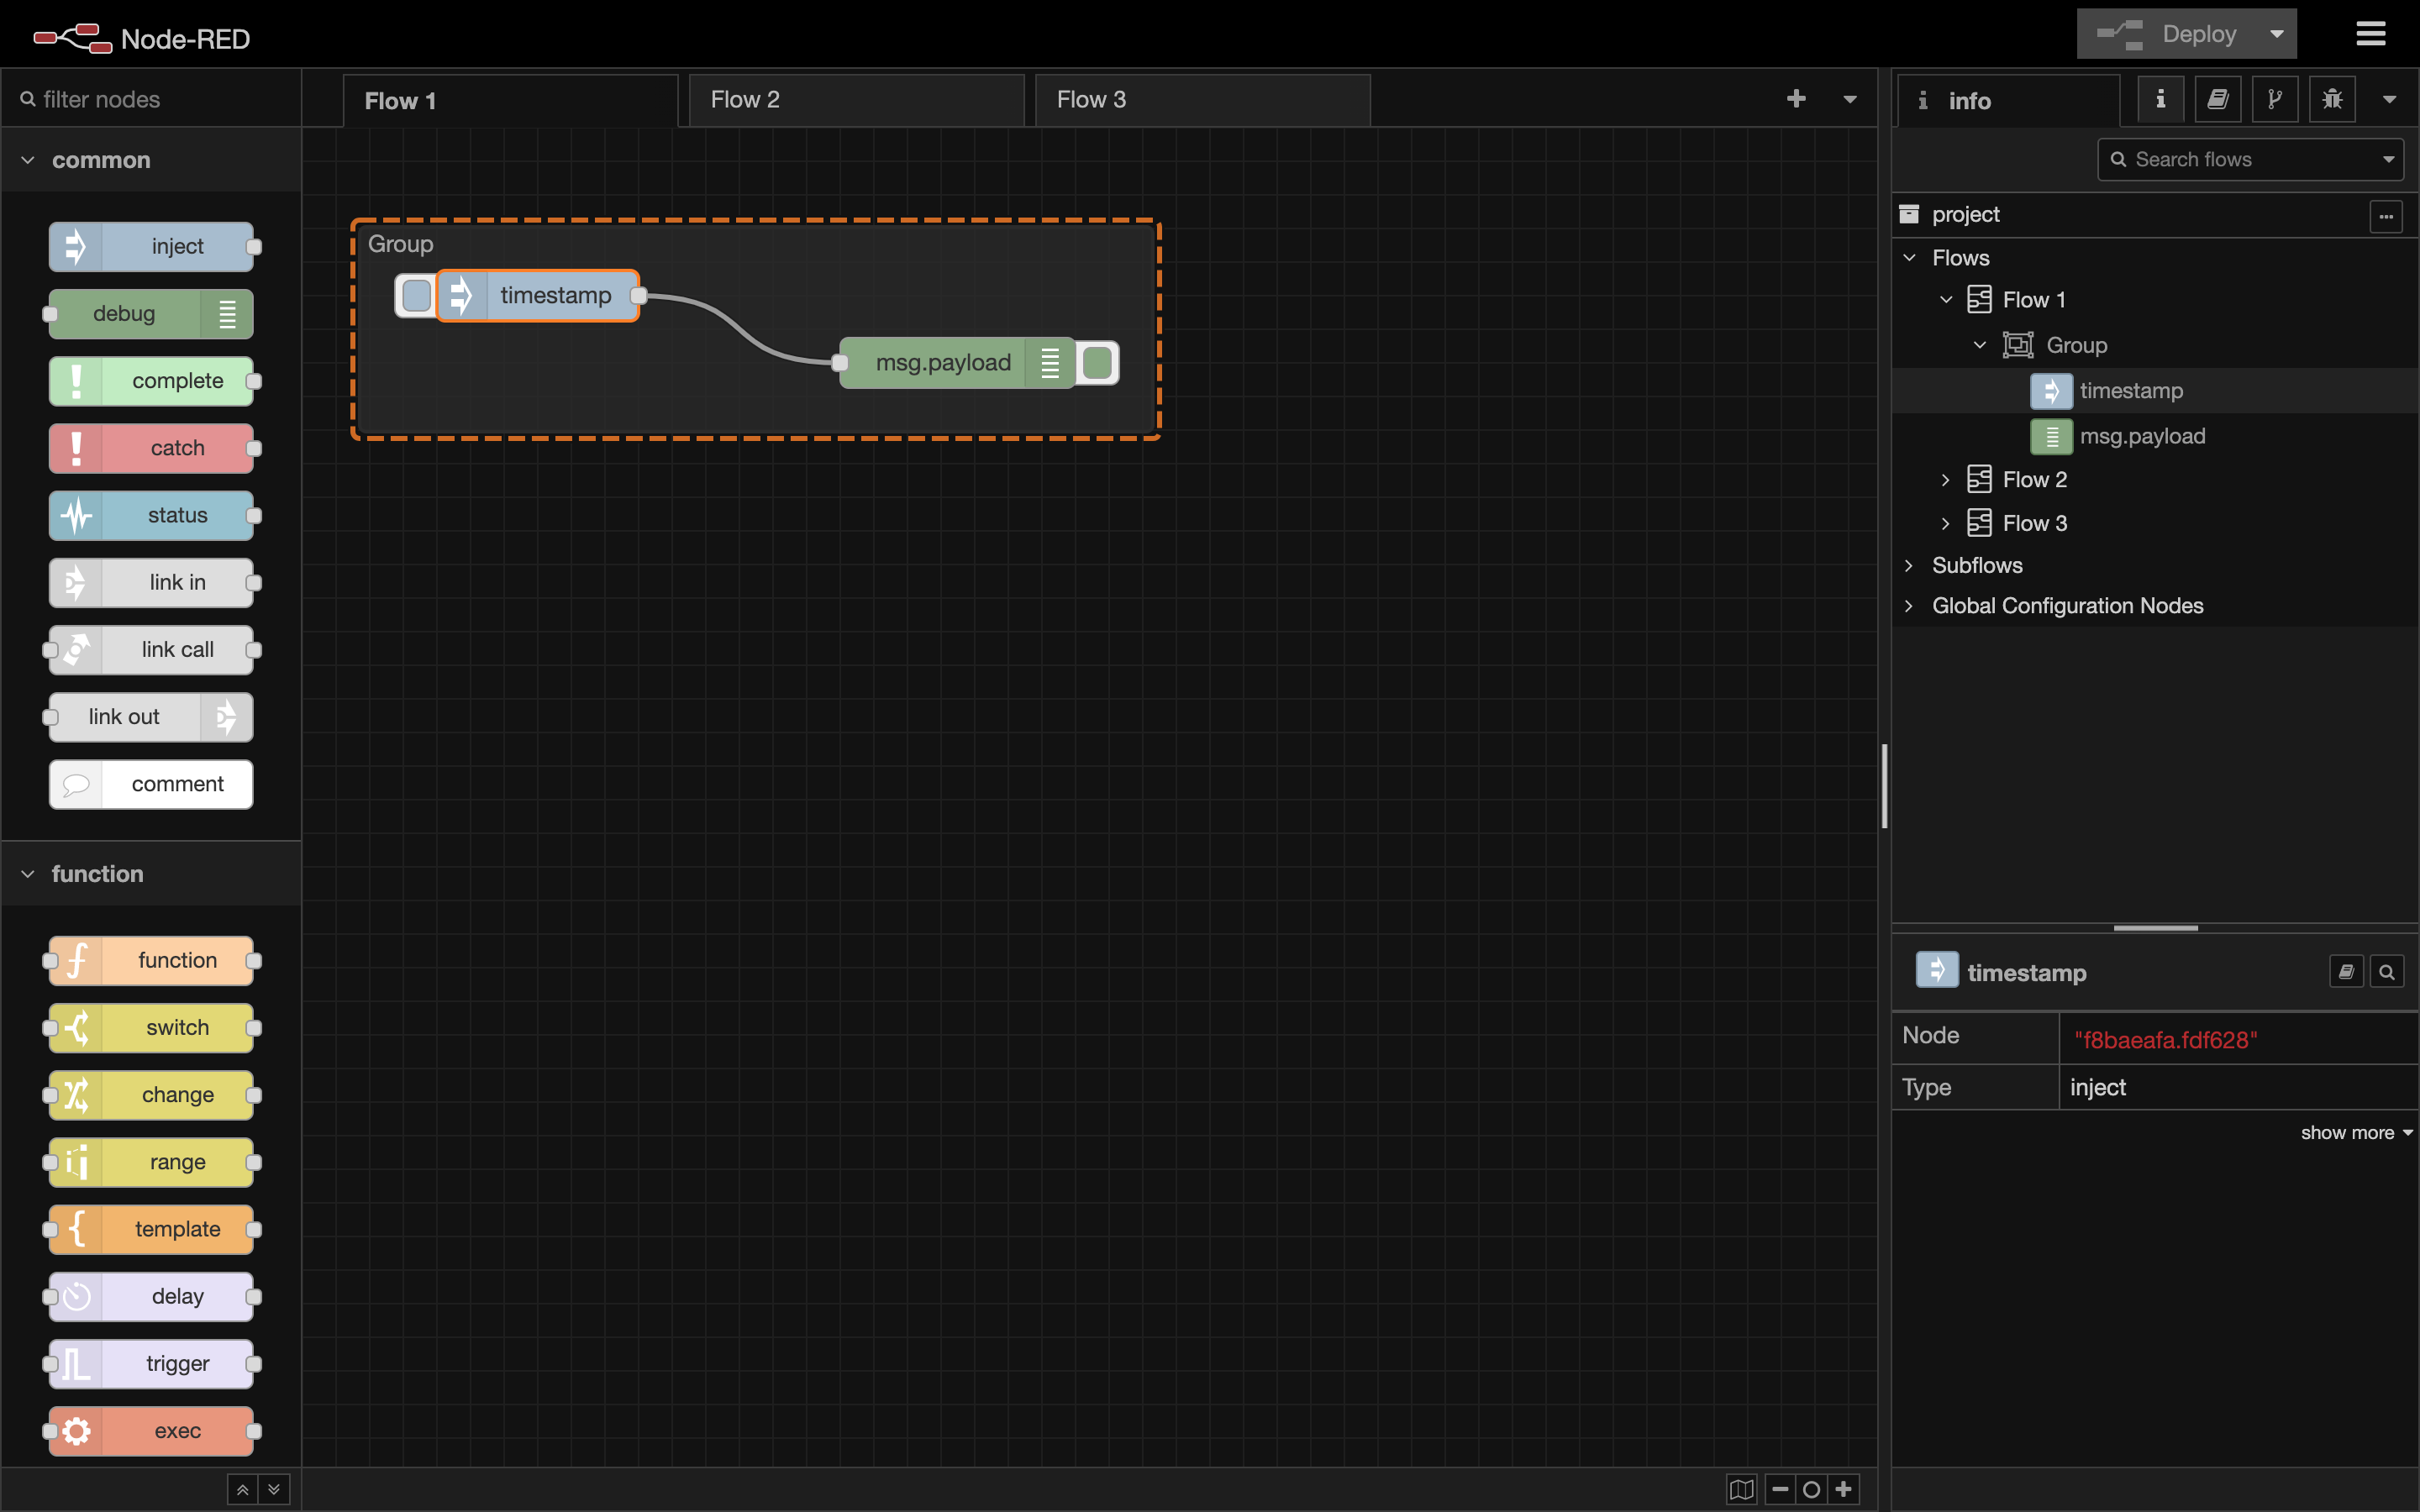
Task: Click the zoom in plus icon
Action: [1844, 1489]
